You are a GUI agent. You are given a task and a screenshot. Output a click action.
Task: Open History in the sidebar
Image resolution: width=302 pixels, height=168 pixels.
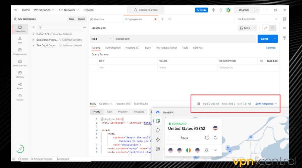20,97
